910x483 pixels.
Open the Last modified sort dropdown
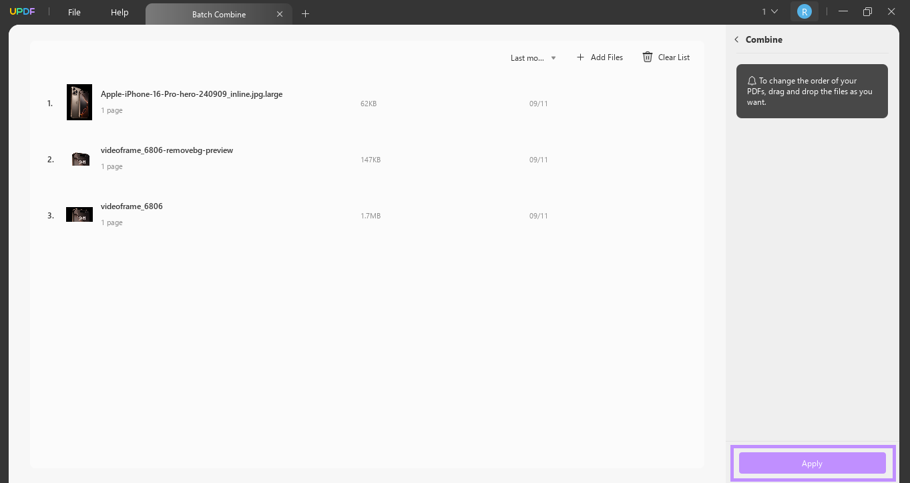click(x=531, y=57)
